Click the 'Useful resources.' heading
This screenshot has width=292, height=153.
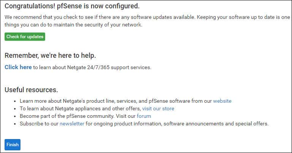point(31,90)
